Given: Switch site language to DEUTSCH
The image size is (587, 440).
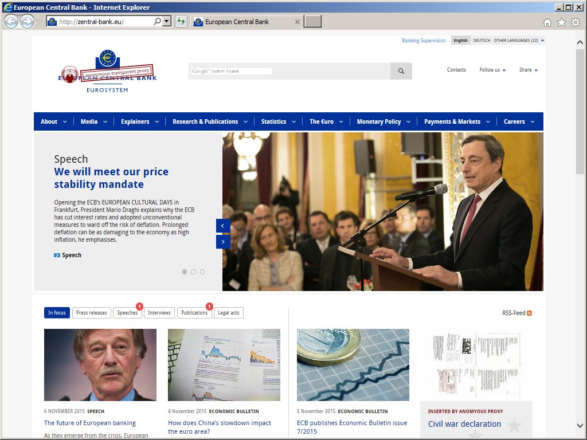Looking at the screenshot, I should click(x=482, y=41).
